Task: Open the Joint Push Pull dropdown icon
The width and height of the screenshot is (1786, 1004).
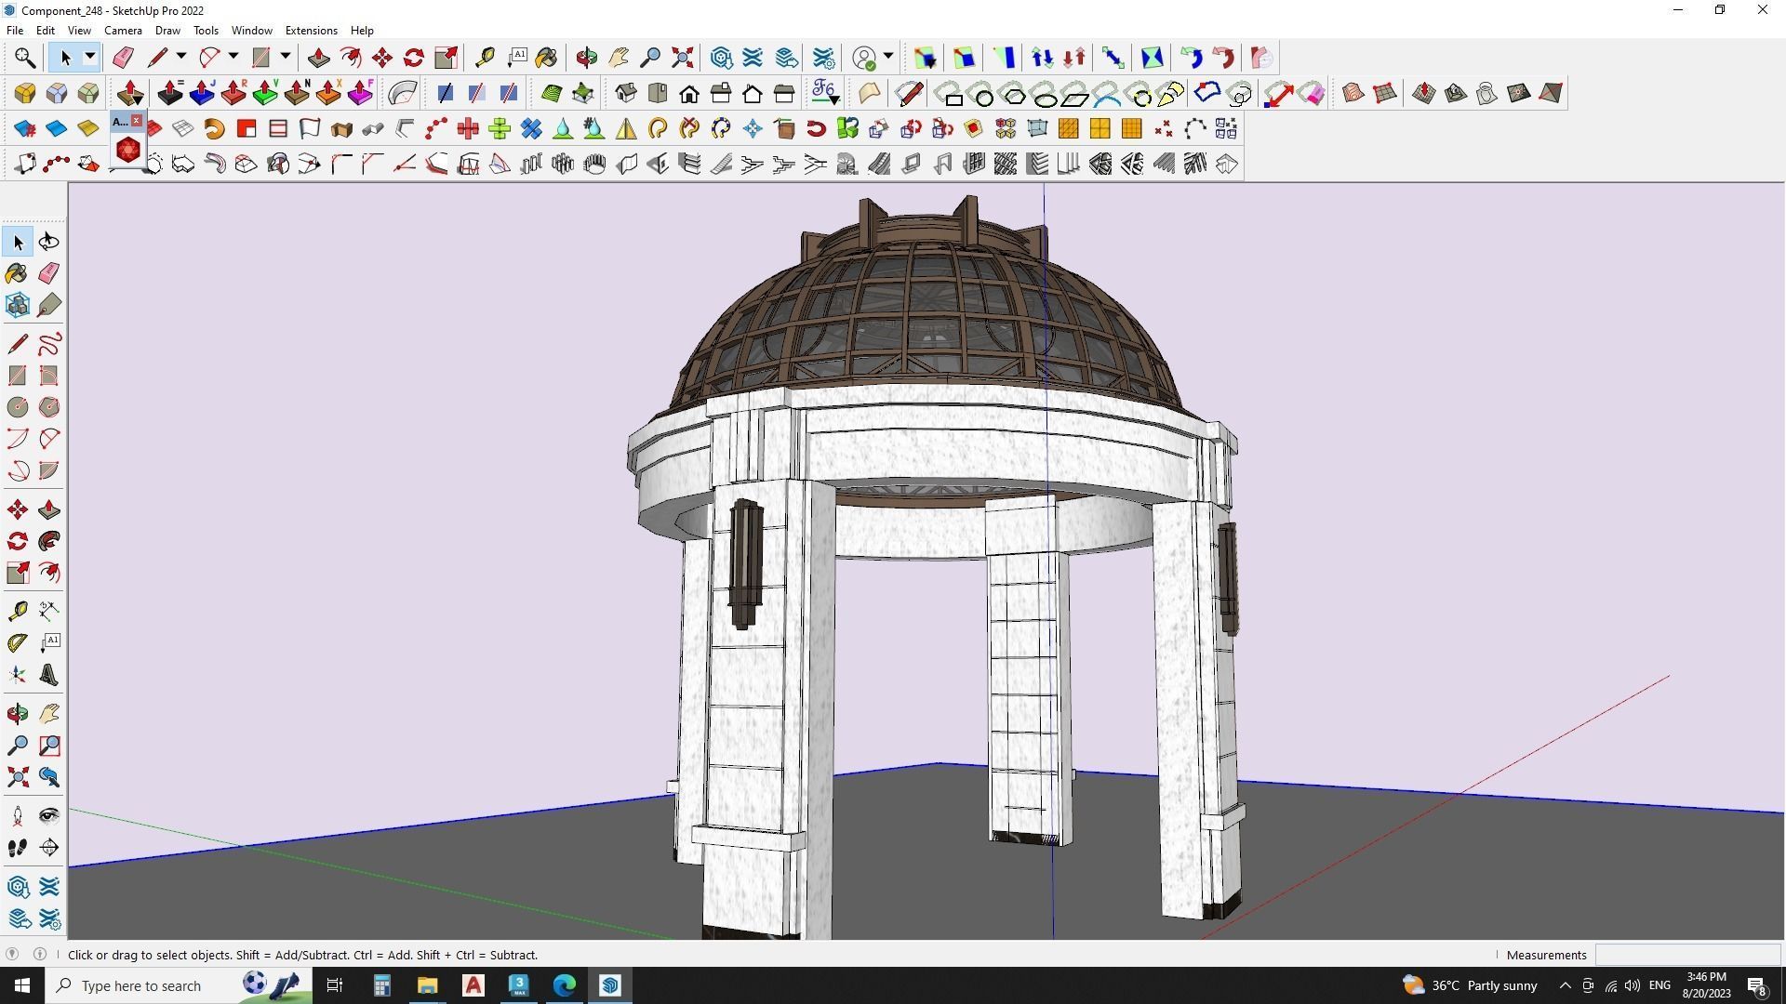Action: [x=130, y=93]
